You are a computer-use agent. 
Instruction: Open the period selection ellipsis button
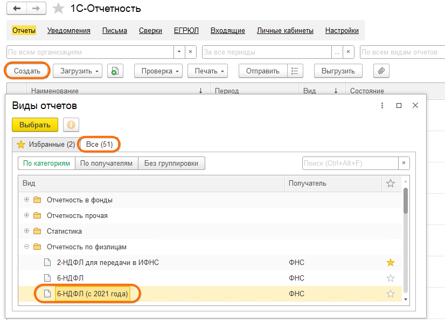[337, 52]
